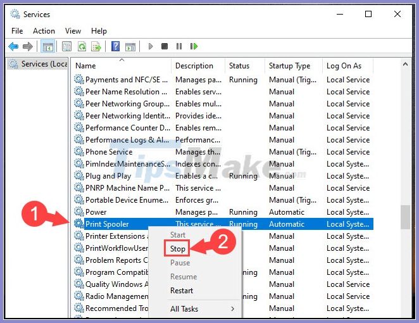Click the gear icon beside Phone Service
Screen dimensions: 419x323
pyautogui.click(x=79, y=151)
